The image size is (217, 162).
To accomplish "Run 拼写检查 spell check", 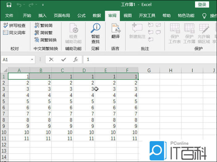I will click(x=15, y=26).
